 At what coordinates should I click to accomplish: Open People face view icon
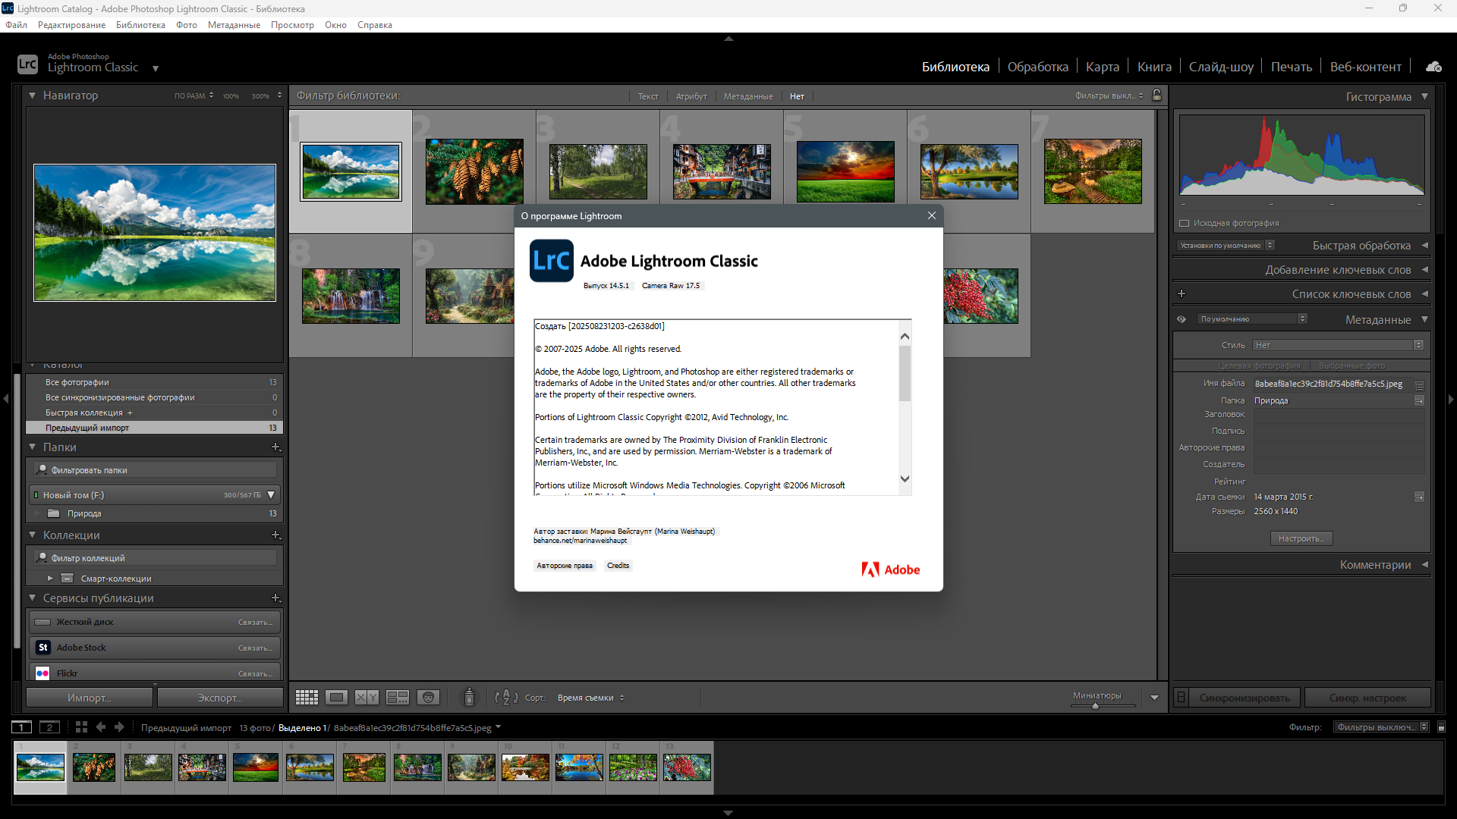pos(428,697)
